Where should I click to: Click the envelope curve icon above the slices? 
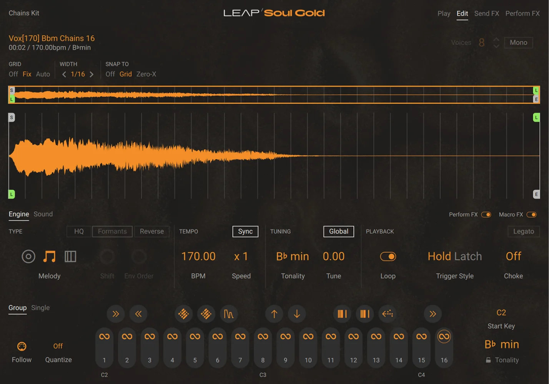[229, 314]
